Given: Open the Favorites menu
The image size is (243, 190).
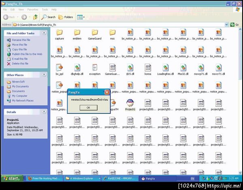Looking at the screenshot, I should click(x=33, y=10).
